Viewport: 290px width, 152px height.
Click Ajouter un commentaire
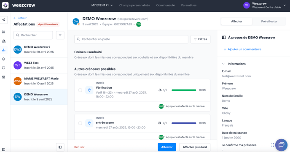point(242,49)
